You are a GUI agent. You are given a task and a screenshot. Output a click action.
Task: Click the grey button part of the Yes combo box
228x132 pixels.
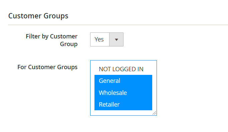click(116, 39)
